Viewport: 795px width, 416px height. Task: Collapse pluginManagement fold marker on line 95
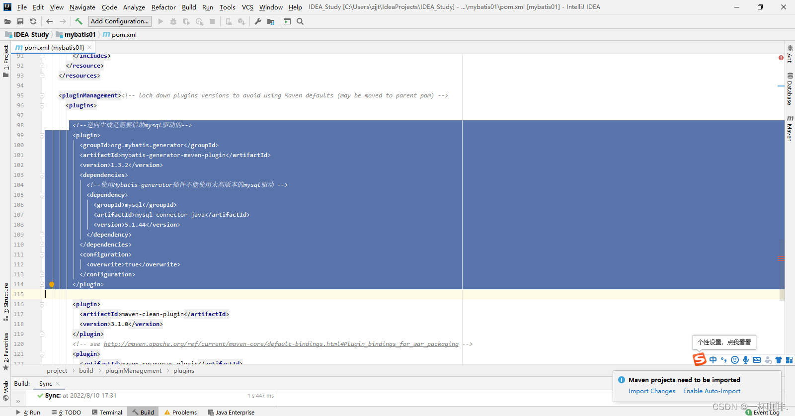(42, 95)
